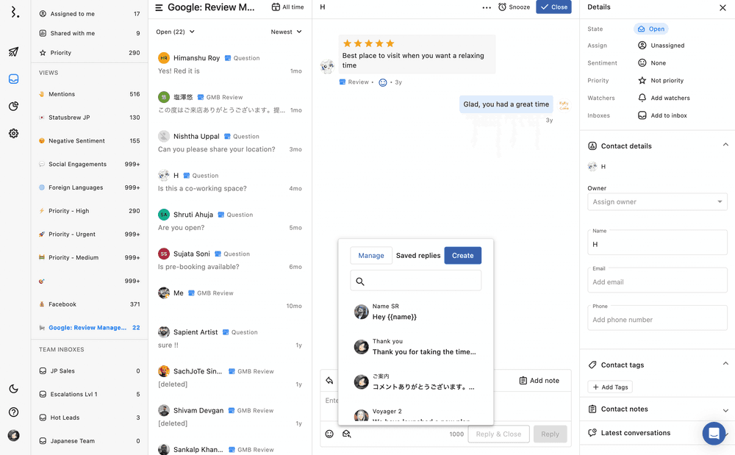735x455 pixels.
Task: Click the Create saved reply button
Action: point(462,256)
